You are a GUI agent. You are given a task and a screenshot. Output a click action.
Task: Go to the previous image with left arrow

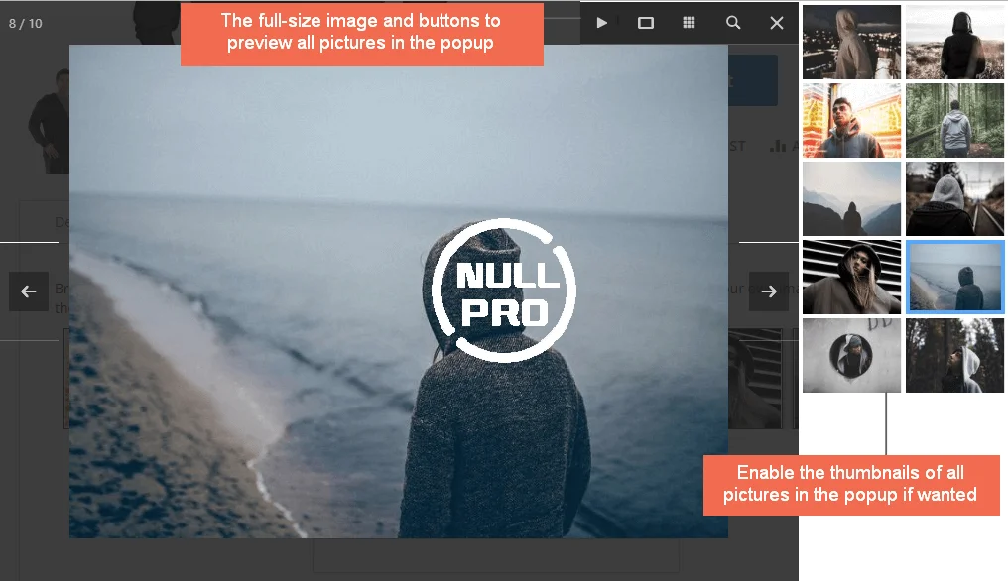click(x=29, y=291)
